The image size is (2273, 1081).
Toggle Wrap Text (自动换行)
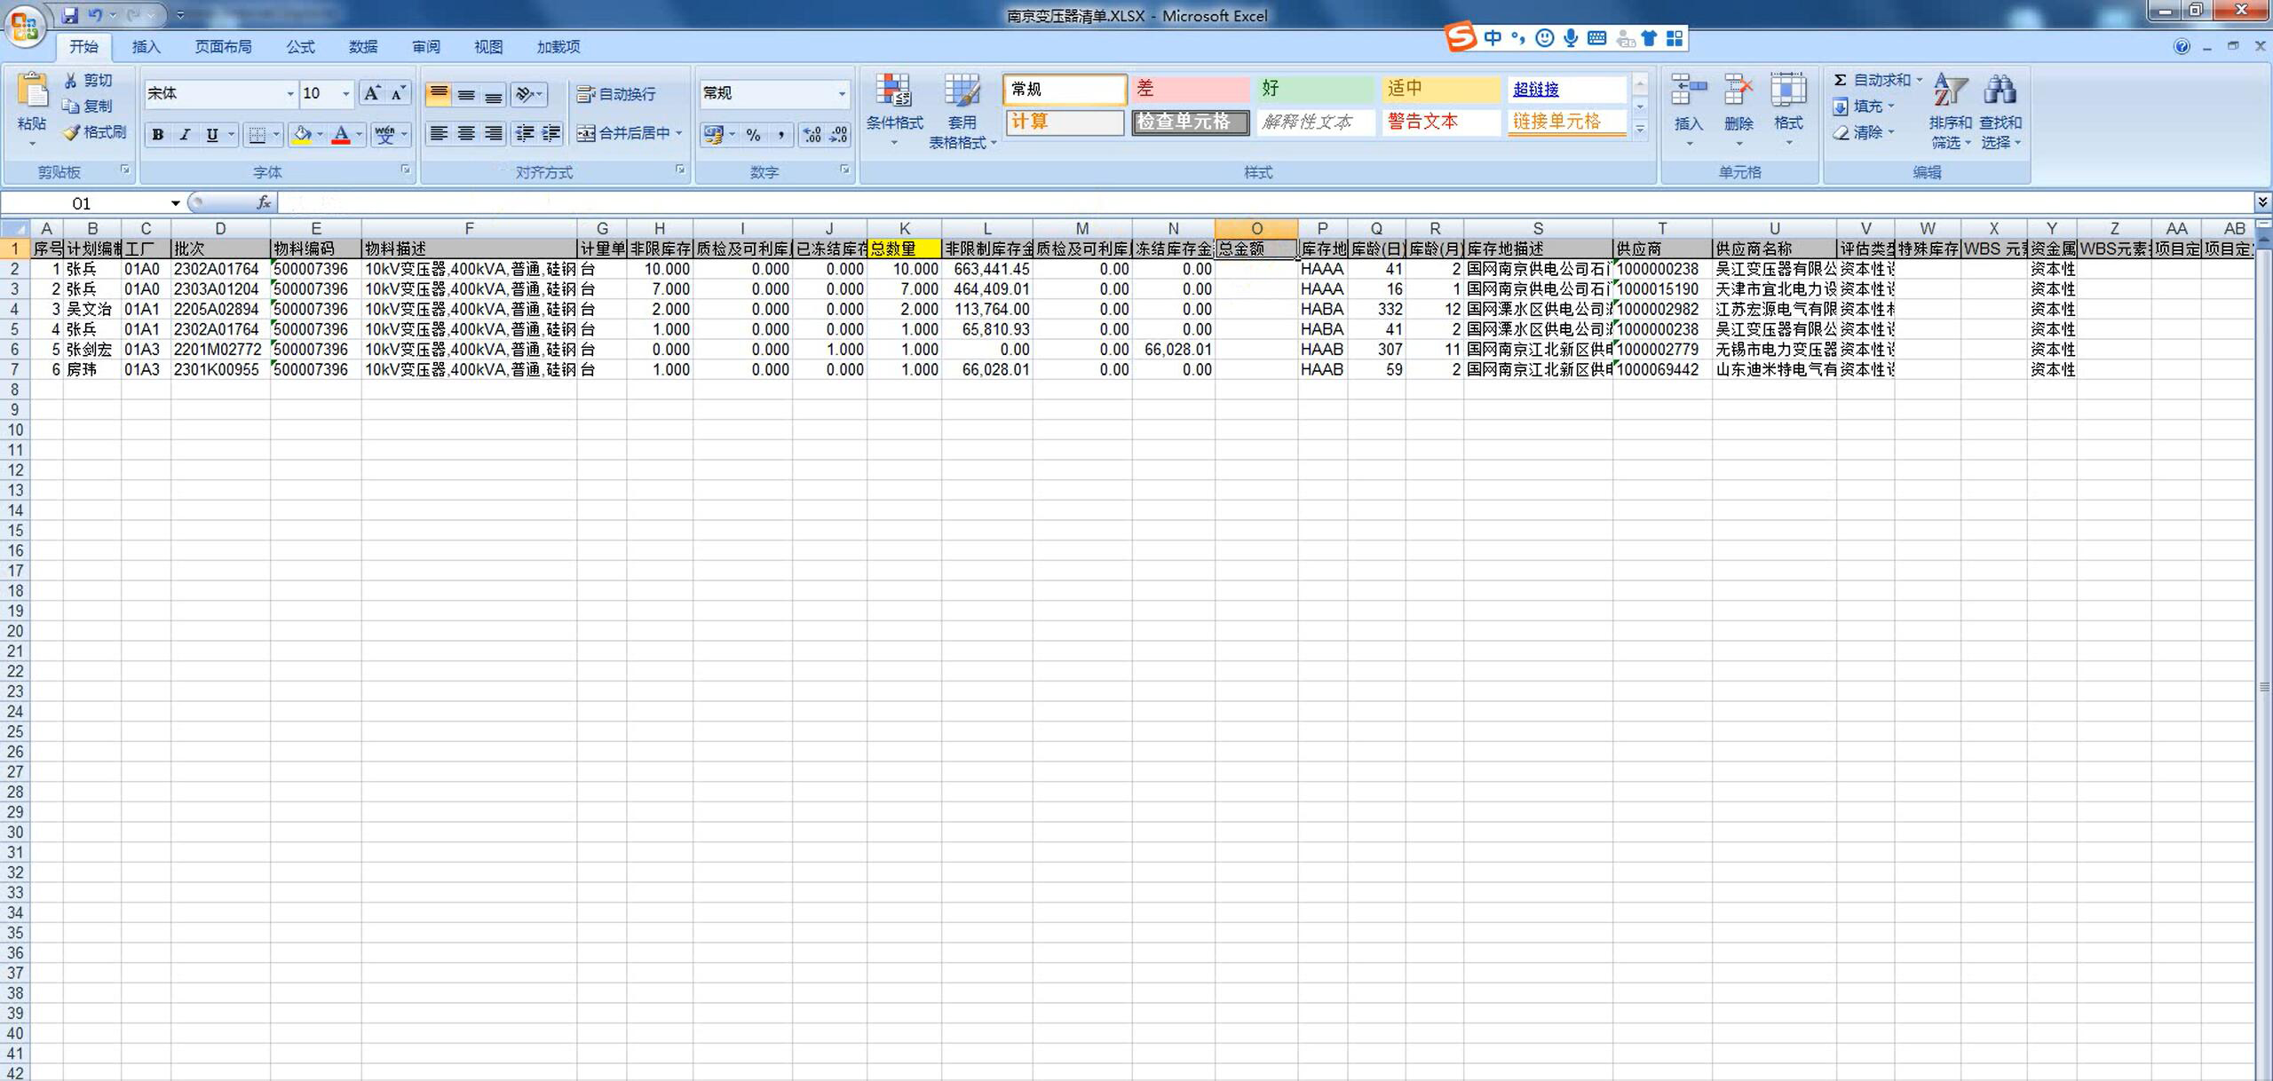pyautogui.click(x=617, y=94)
